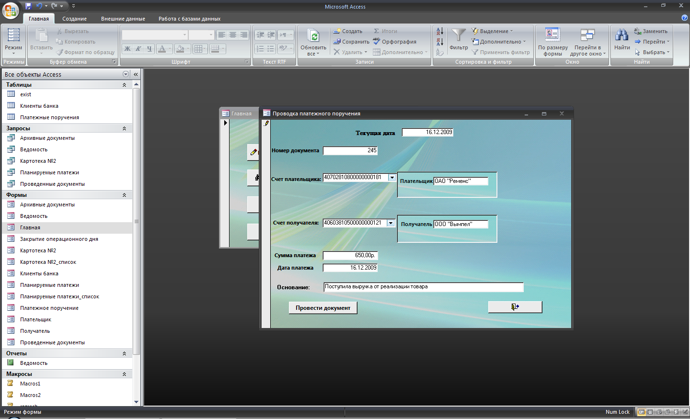This screenshot has height=419, width=690.
Task: Switch to Form view via status bar icon
Action: 641,412
